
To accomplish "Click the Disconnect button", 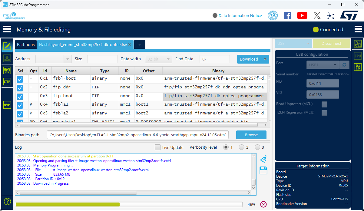I will click(x=331, y=44).
